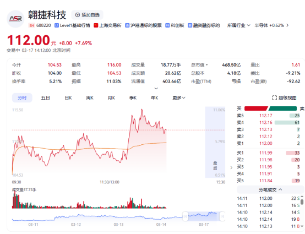Switch to the 年K chart tab
The image size is (305, 234).
click(x=155, y=97)
